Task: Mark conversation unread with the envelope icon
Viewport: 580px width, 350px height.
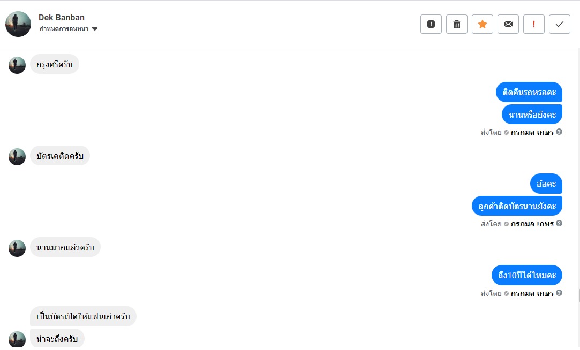Action: (x=508, y=24)
